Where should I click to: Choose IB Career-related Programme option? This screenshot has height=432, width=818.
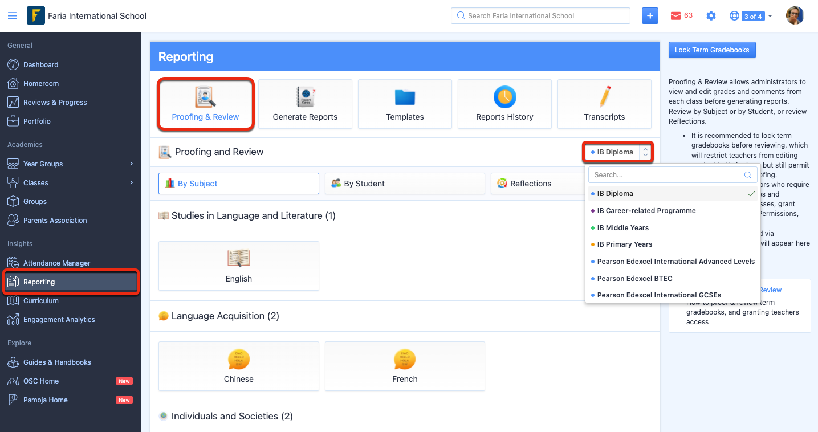(x=646, y=211)
